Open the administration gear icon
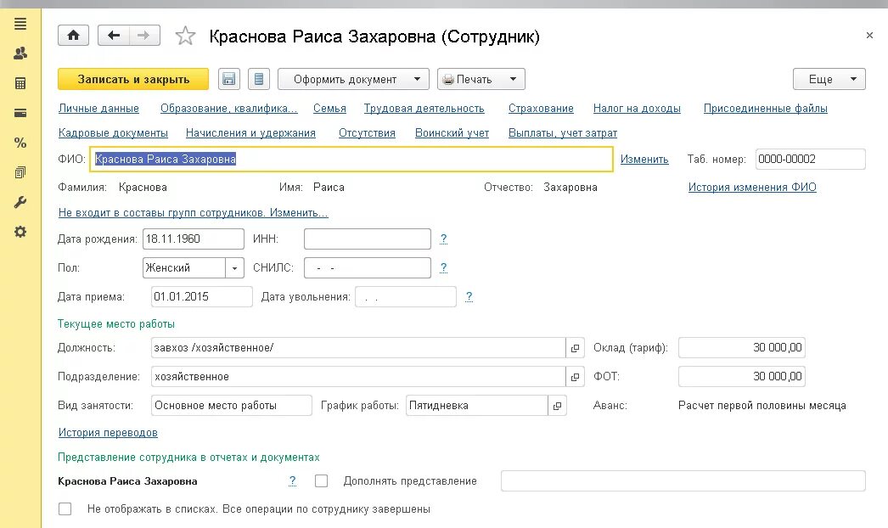Viewport: 888px width, 528px height. (x=20, y=232)
